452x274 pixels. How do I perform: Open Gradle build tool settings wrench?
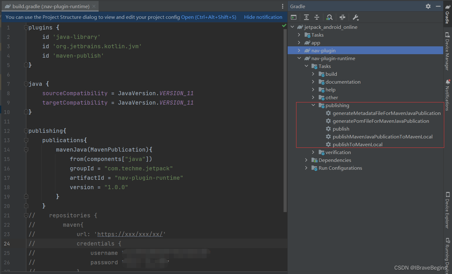click(356, 17)
